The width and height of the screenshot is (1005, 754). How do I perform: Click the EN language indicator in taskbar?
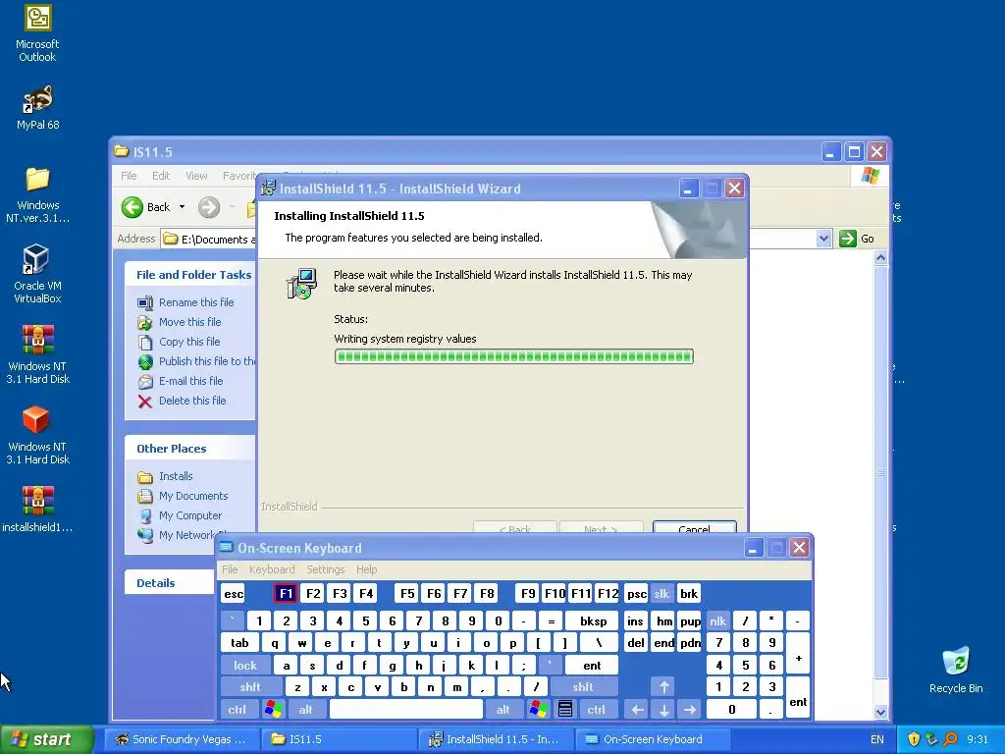pyautogui.click(x=876, y=739)
